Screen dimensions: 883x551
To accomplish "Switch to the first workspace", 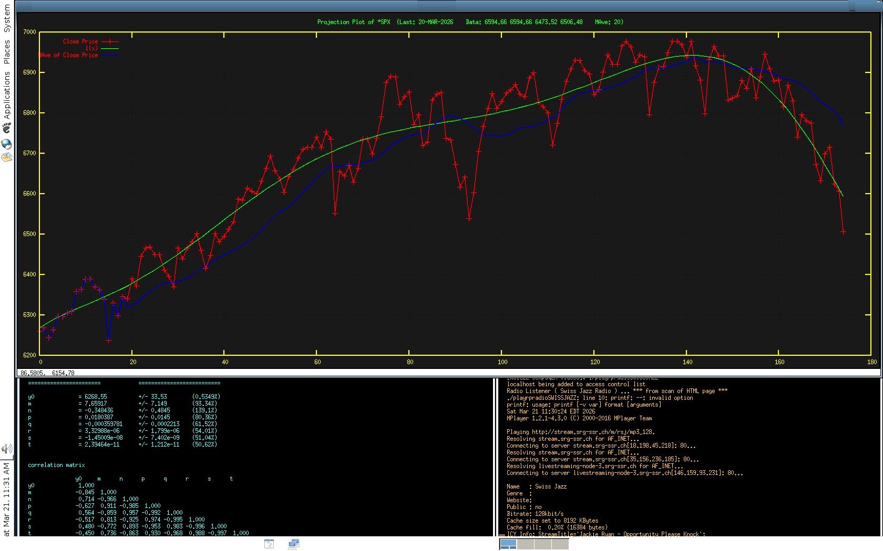I will click(508, 544).
